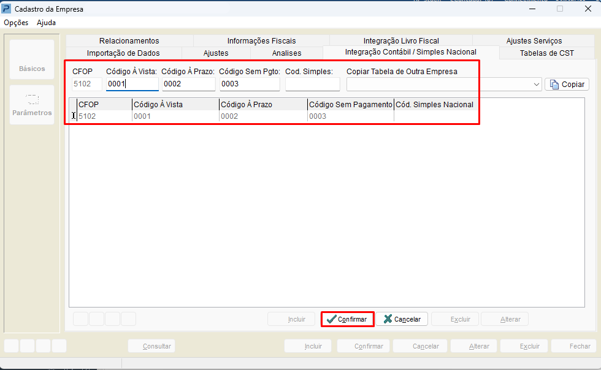Select the 5102 row in the CFOP grid
Image resolution: width=601 pixels, height=370 pixels.
tap(104, 116)
